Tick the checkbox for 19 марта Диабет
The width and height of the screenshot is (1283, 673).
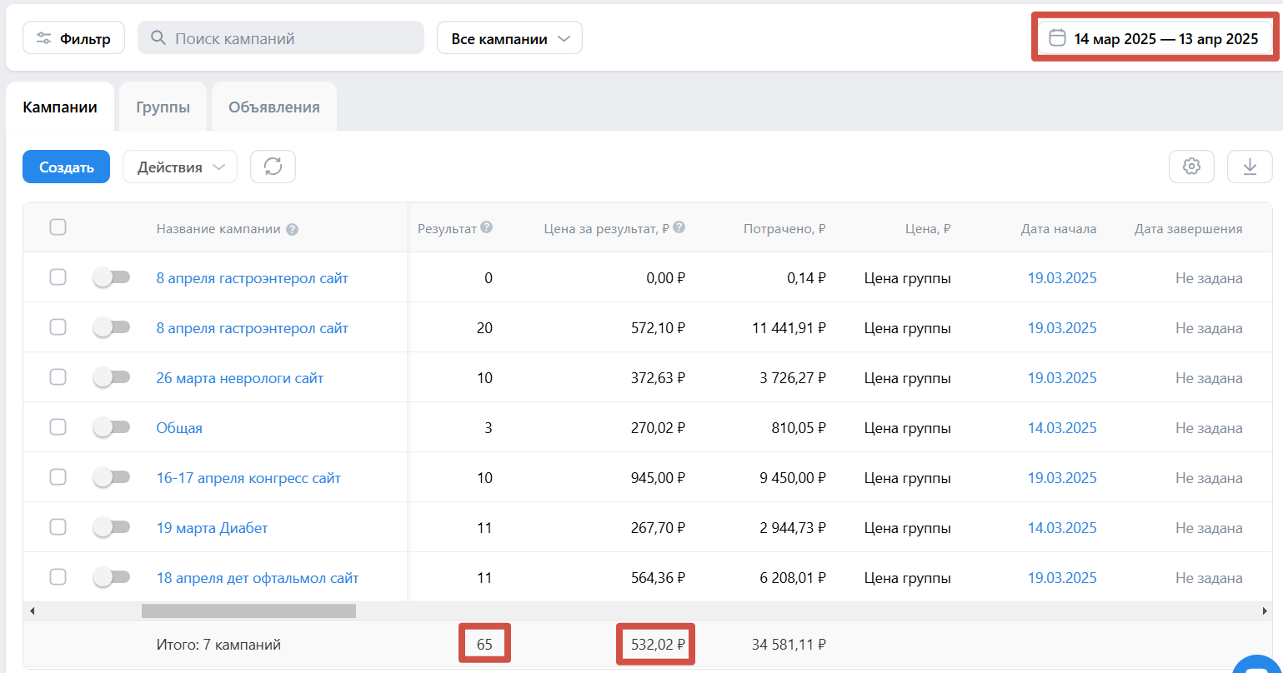[x=58, y=527]
